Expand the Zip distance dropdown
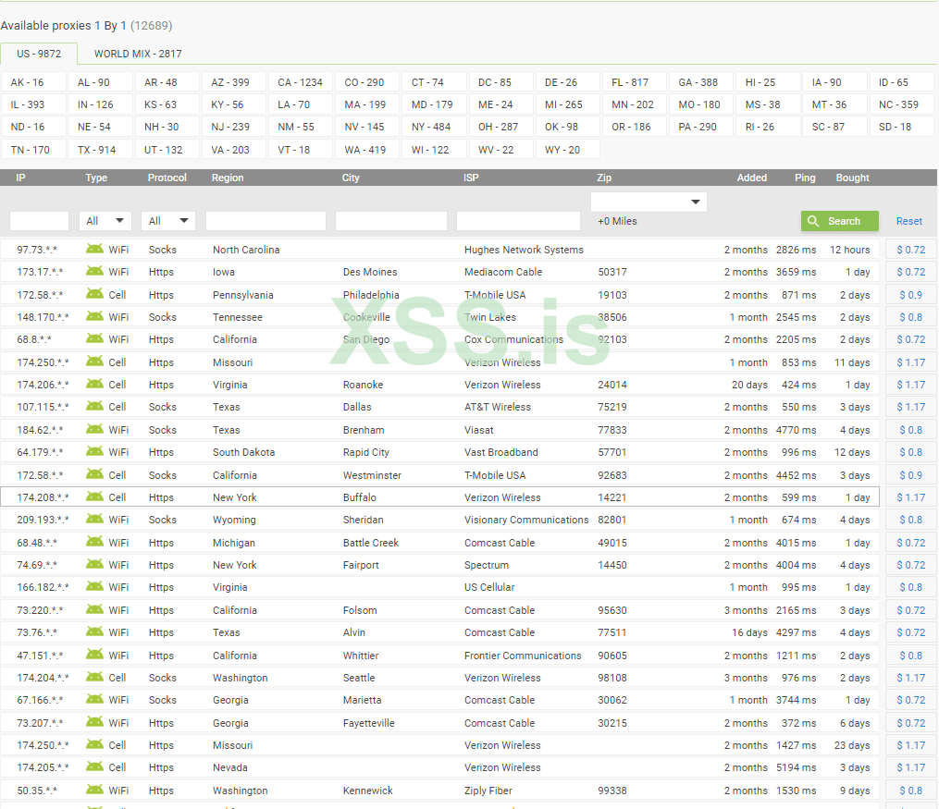The width and height of the screenshot is (939, 809). [649, 202]
